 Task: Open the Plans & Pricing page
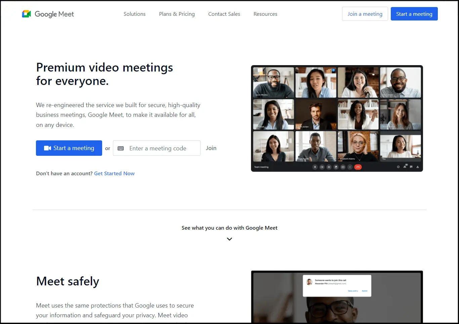[177, 14]
